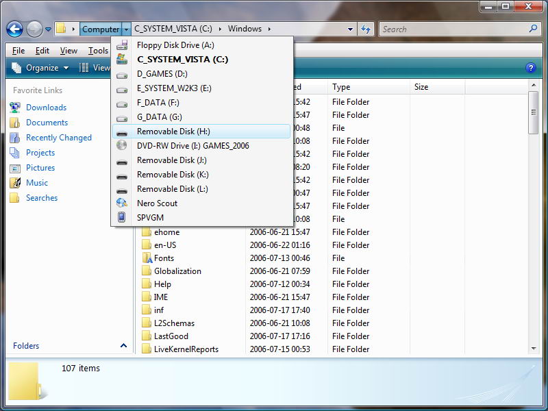Click the Computer breadcrumb segment
Viewport: 548px width, 411px height.
[101, 29]
